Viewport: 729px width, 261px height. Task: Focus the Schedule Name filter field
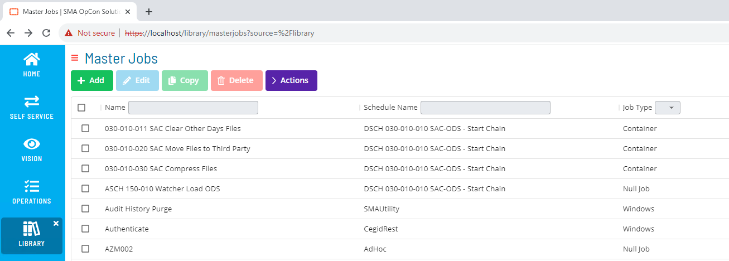pos(485,108)
